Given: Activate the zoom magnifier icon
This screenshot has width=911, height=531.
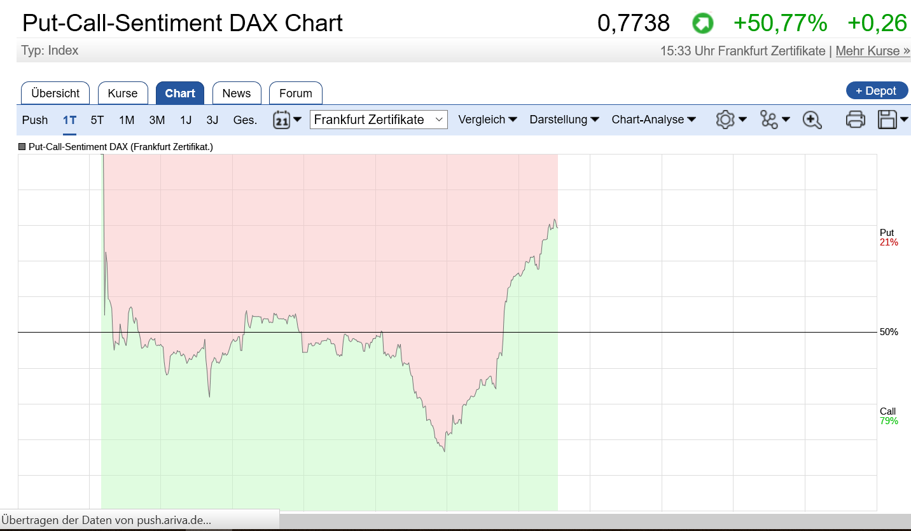Looking at the screenshot, I should point(810,119).
